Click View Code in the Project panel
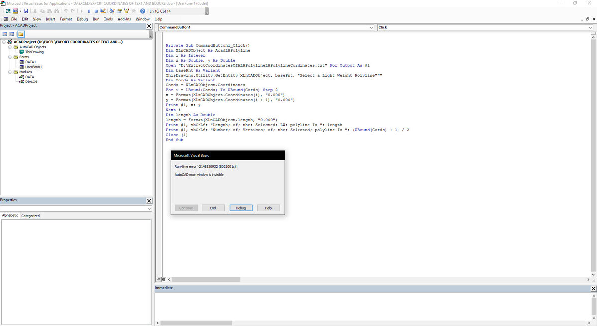The image size is (597, 326). (x=5, y=34)
